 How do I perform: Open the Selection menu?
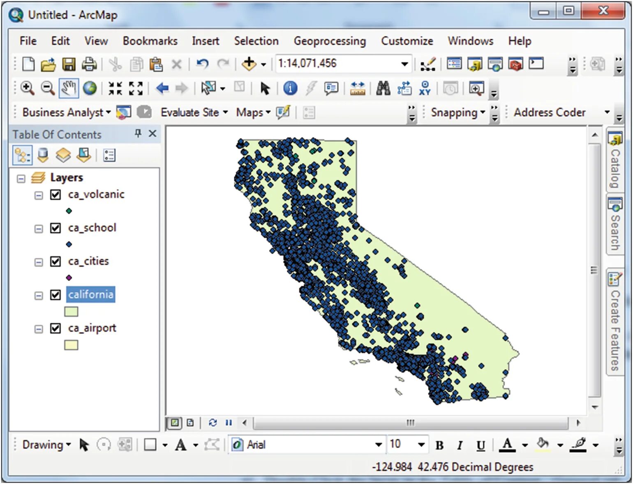tap(256, 41)
